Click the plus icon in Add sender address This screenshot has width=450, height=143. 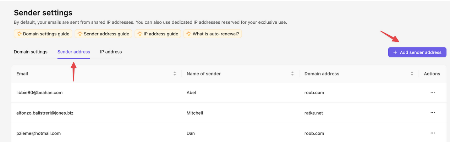(x=395, y=52)
